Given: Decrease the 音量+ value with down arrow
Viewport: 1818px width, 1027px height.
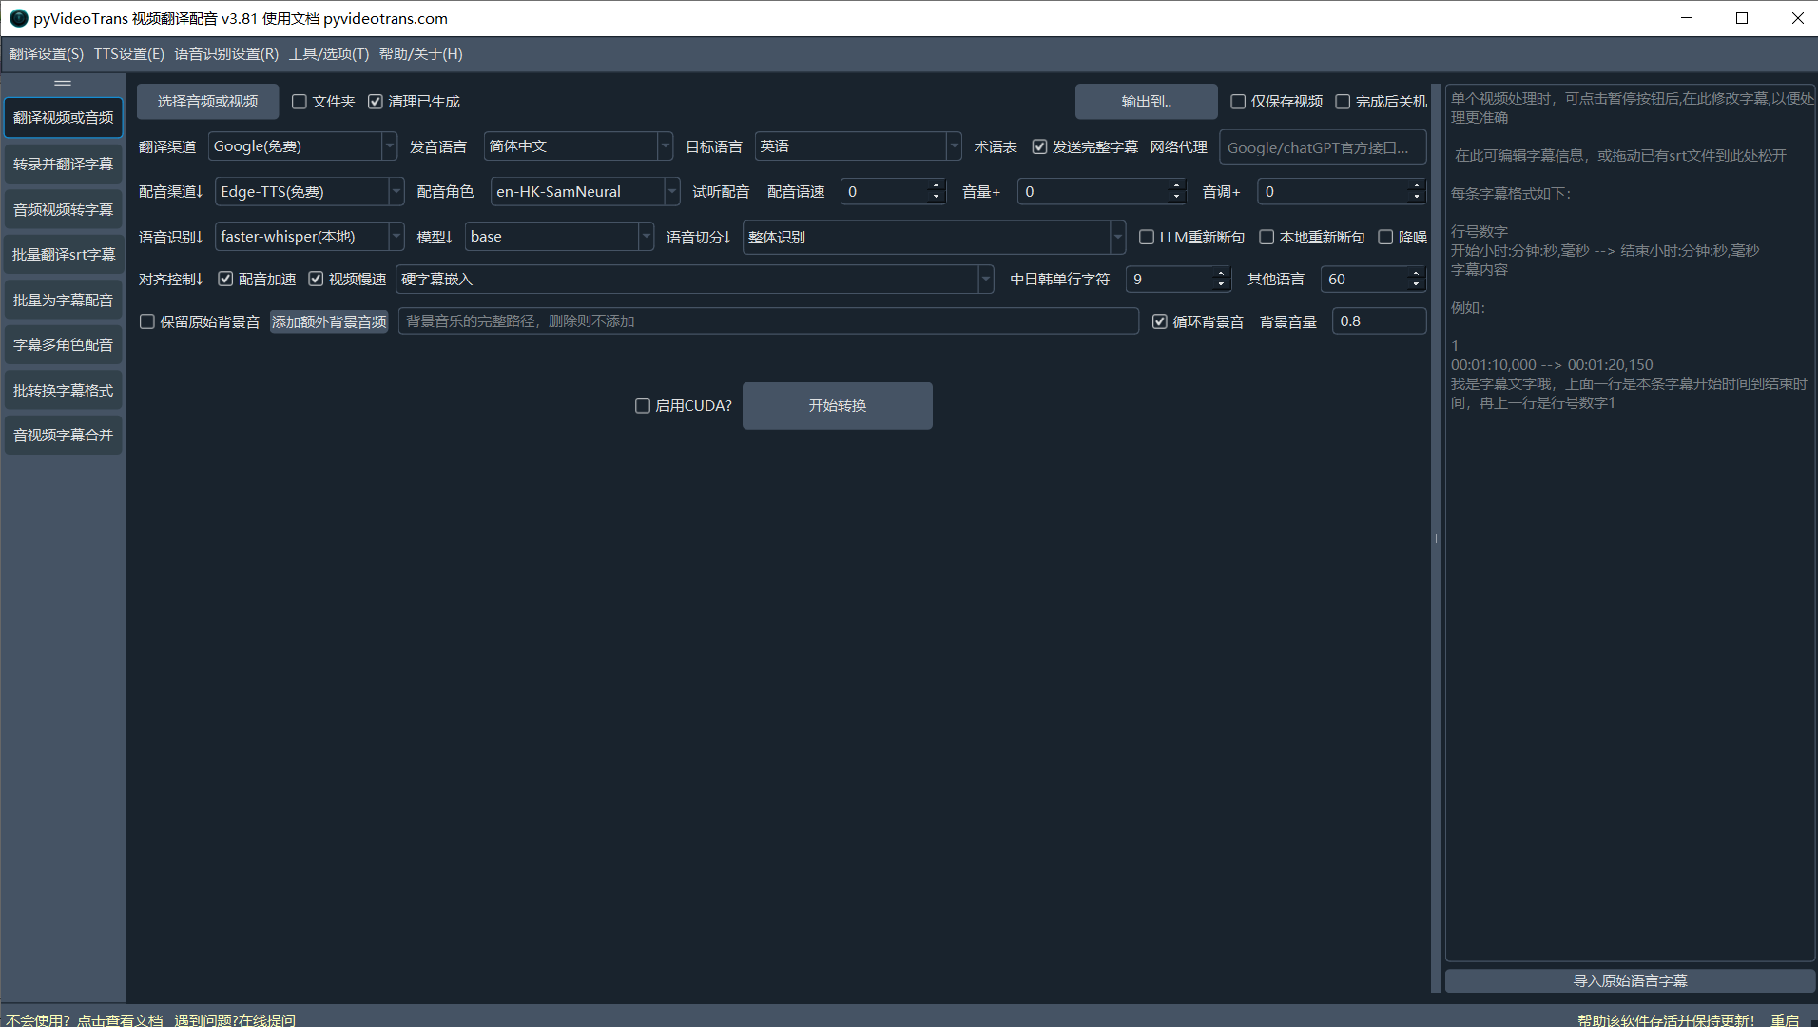Looking at the screenshot, I should (1176, 198).
